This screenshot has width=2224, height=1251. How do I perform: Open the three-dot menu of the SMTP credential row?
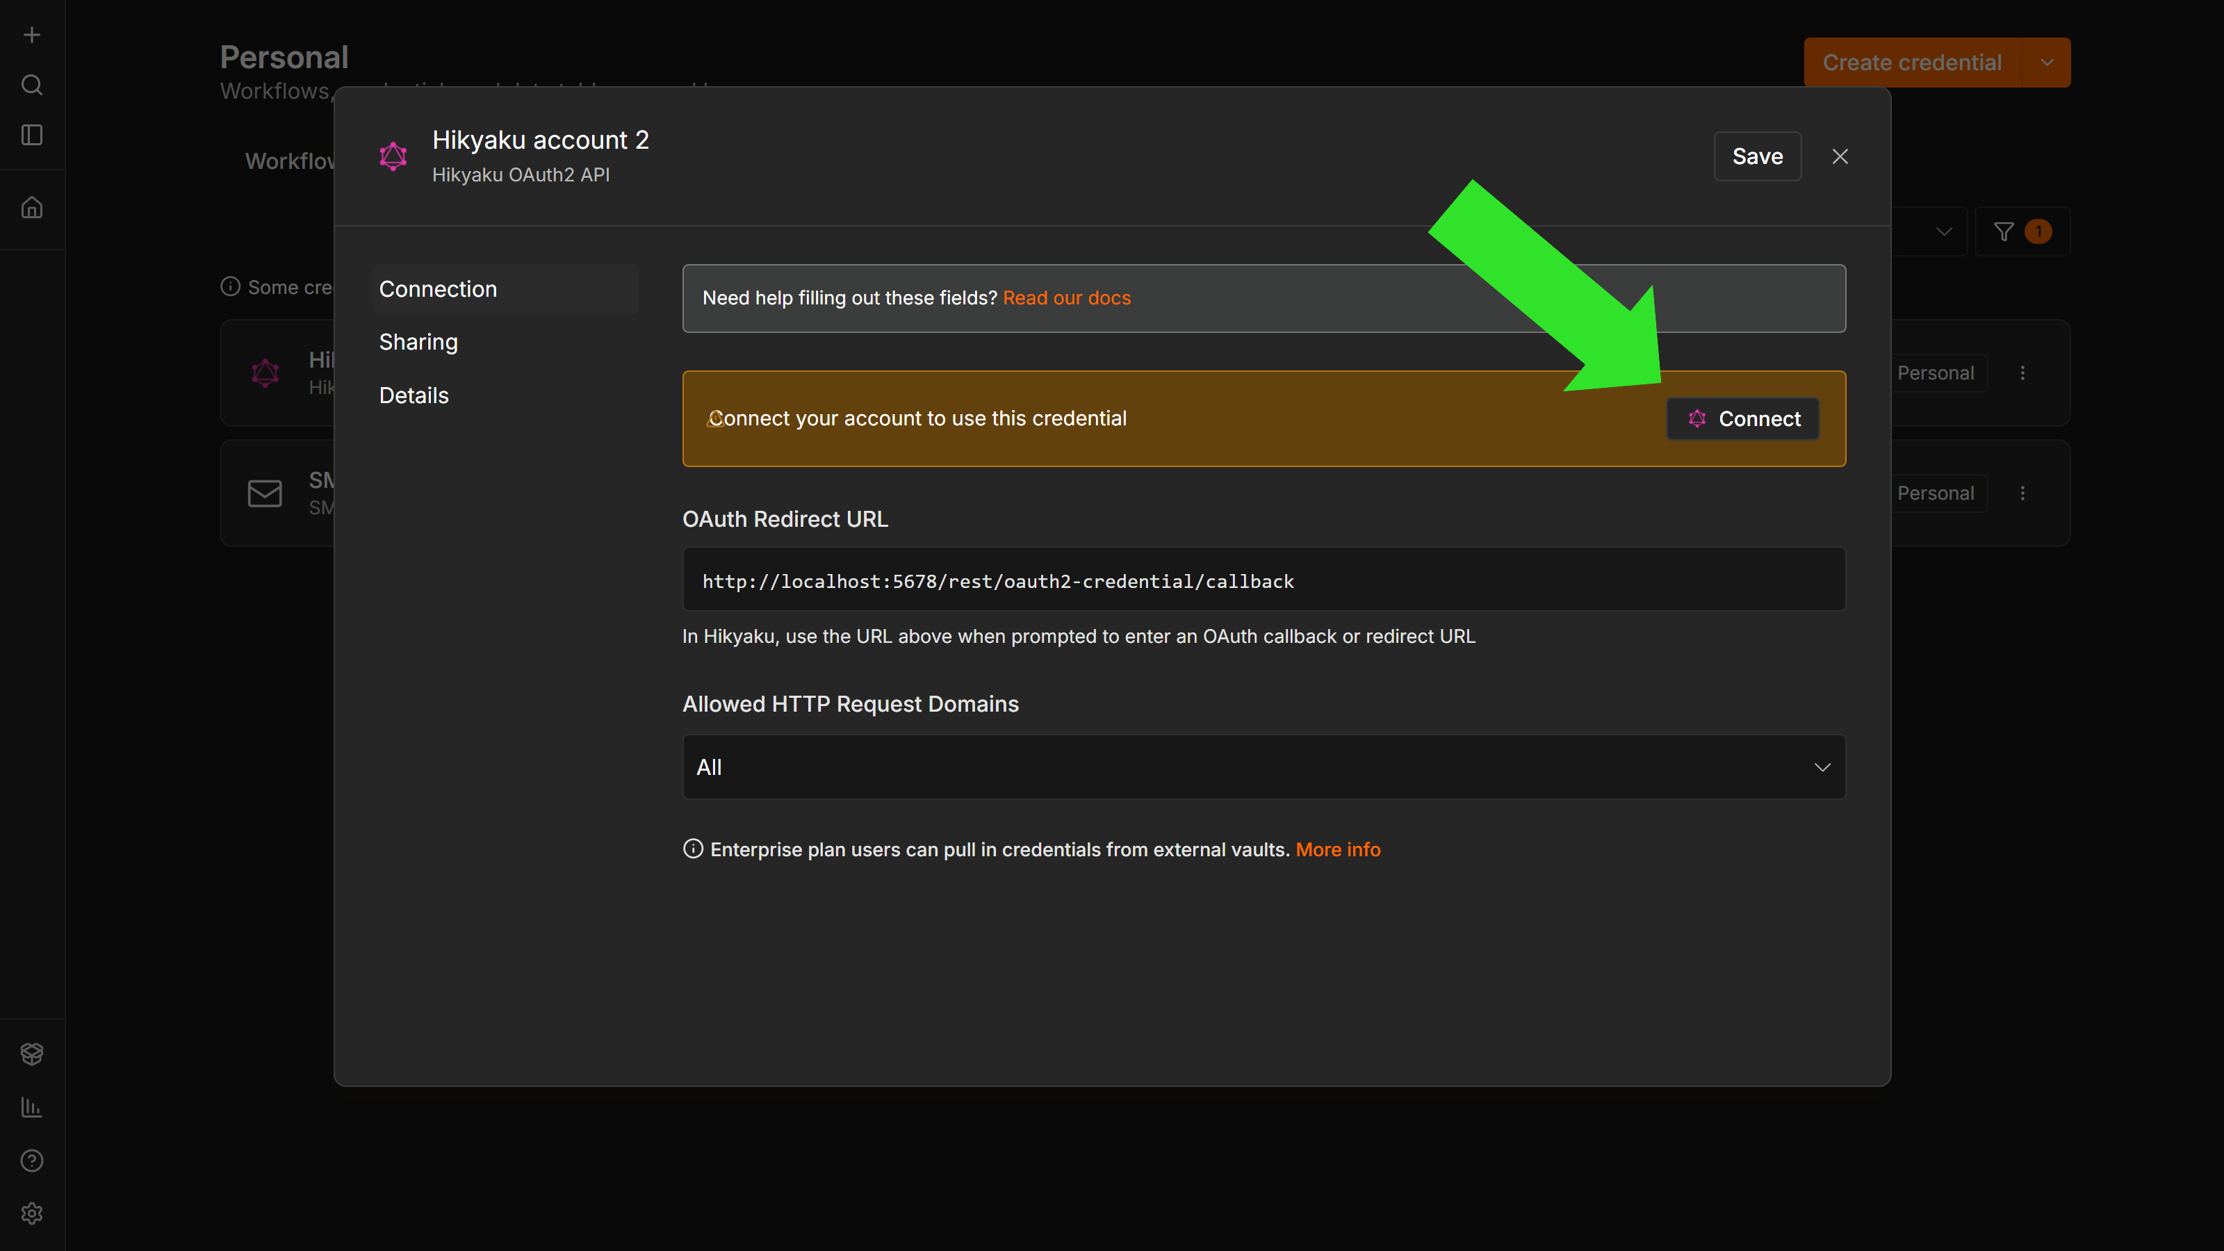[x=2022, y=493]
